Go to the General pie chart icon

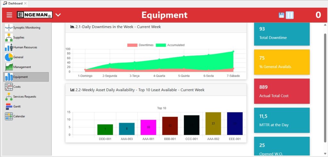point(9,57)
